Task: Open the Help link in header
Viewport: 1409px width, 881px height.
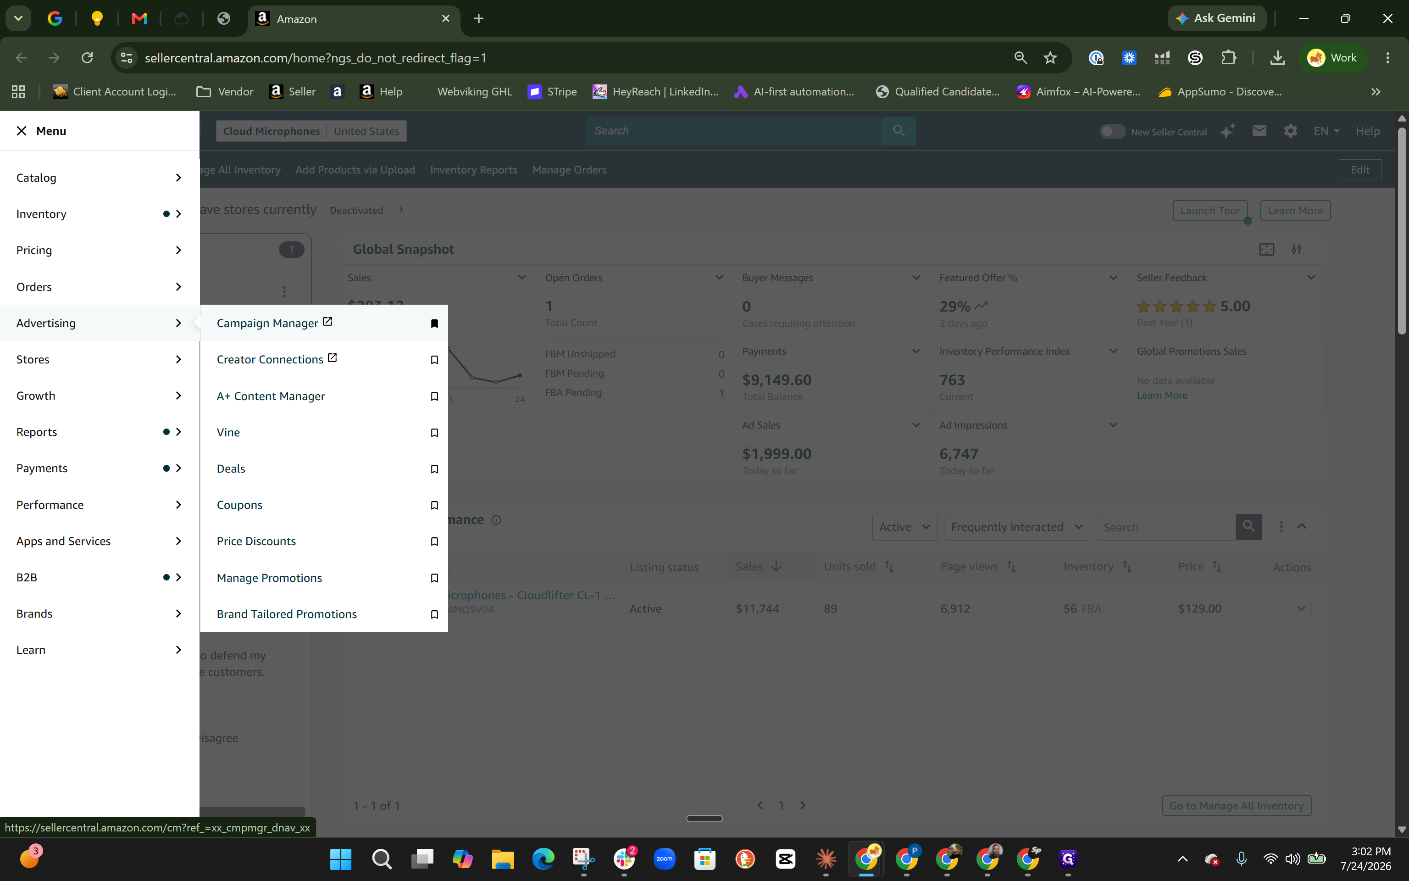Action: (1367, 131)
